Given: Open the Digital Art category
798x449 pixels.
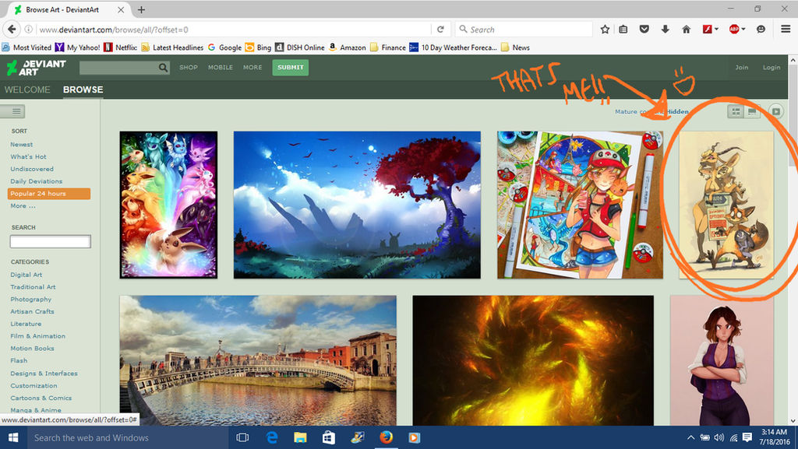Looking at the screenshot, I should [x=26, y=274].
